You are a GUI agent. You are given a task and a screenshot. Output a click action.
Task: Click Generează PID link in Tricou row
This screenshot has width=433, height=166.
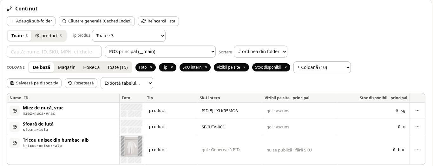225,150
